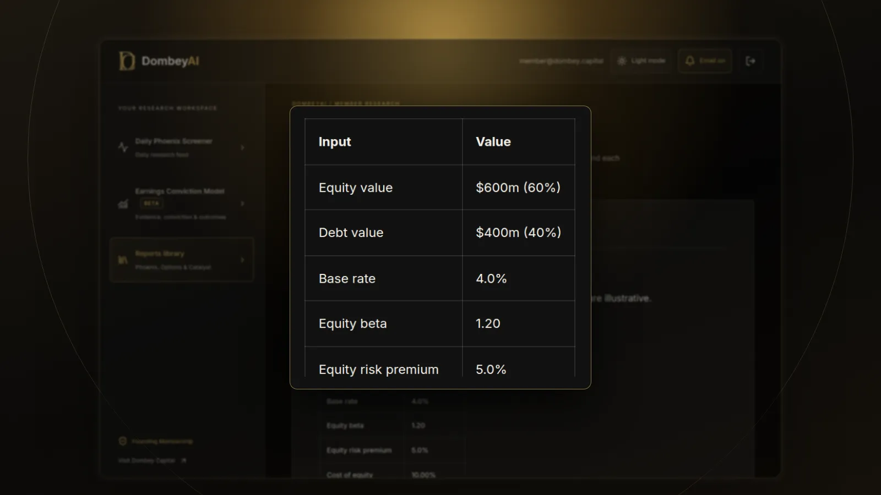Image resolution: width=881 pixels, height=495 pixels.
Task: Click the 'Value' column header
Action: pyautogui.click(x=519, y=142)
